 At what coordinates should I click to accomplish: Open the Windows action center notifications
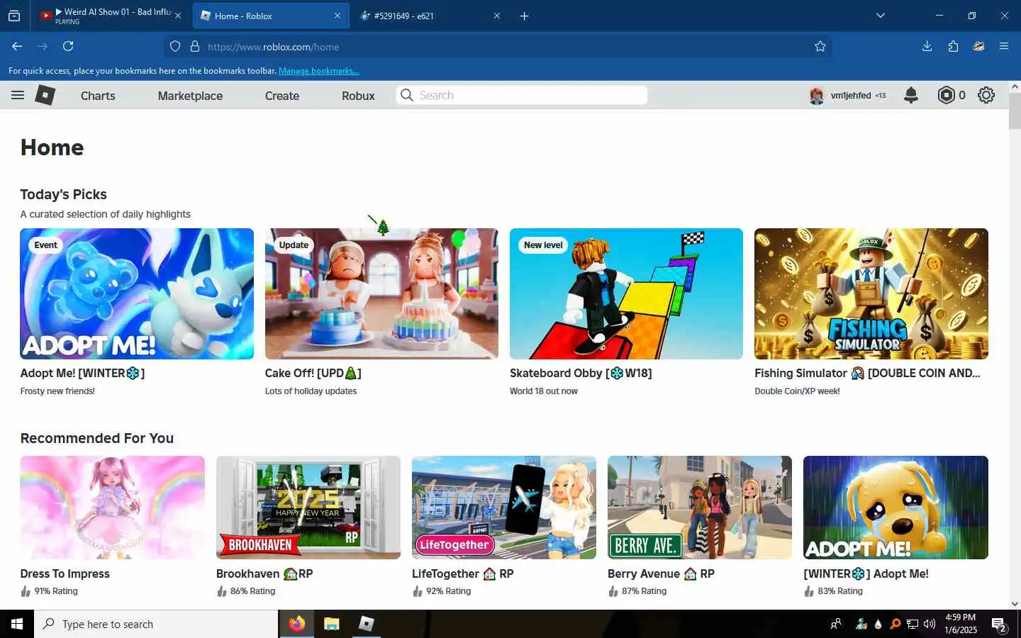coord(999,625)
